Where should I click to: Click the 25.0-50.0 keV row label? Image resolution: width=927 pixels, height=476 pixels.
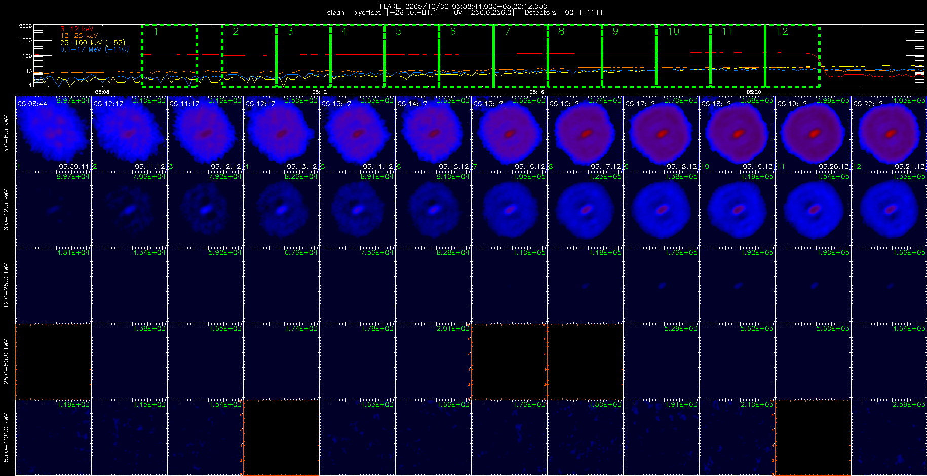[6, 362]
